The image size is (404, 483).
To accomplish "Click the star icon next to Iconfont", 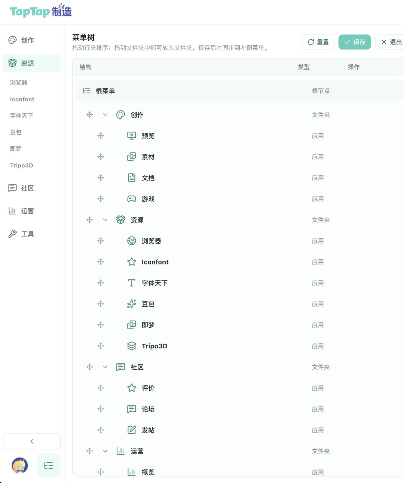I will (x=132, y=262).
